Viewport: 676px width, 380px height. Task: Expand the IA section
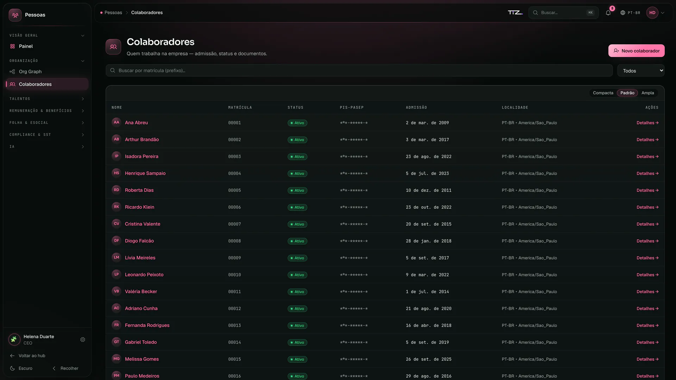click(x=47, y=147)
